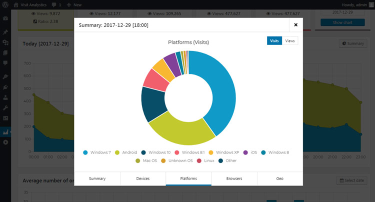Screen dimensions: 375x202
Task: Toggle Windows 7 legend item
Action: (97, 152)
